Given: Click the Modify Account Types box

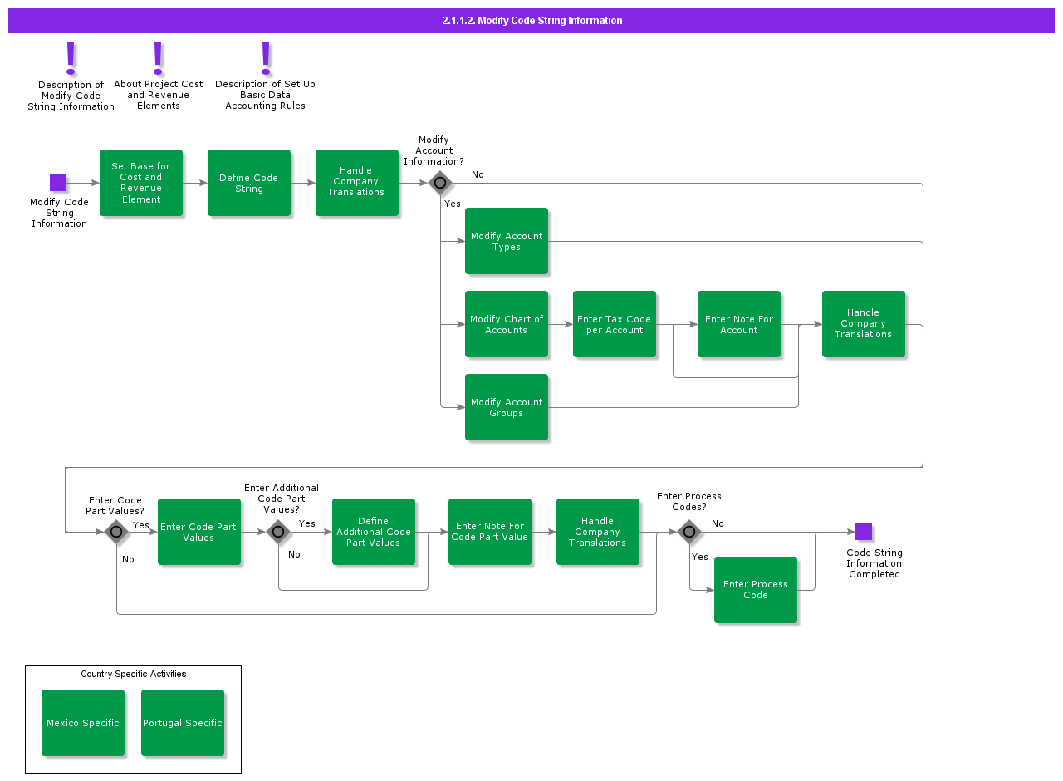Looking at the screenshot, I should (x=507, y=241).
